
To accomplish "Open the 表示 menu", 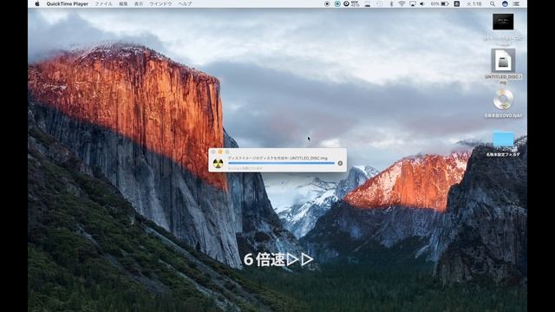I will click(x=139, y=3).
